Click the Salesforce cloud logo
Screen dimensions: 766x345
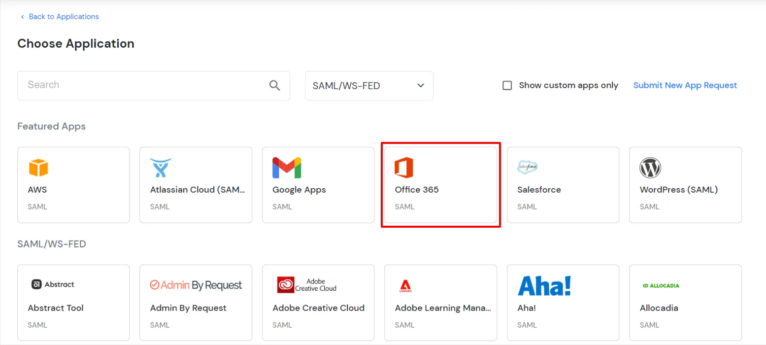(528, 168)
